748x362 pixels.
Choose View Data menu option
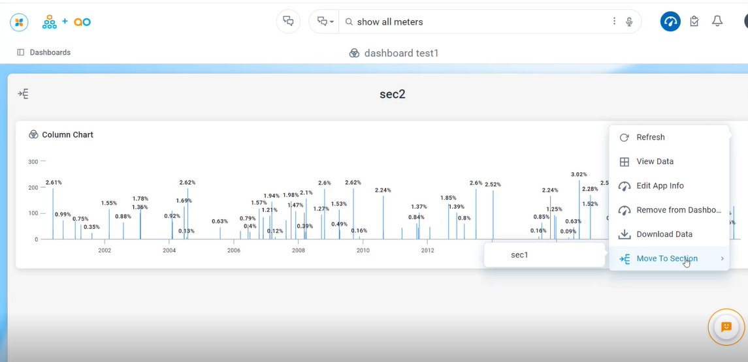coord(655,162)
